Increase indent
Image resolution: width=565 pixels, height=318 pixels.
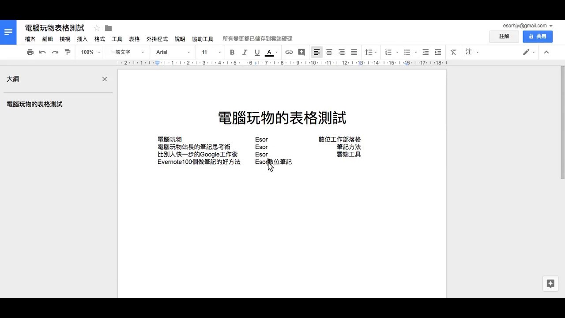point(438,52)
